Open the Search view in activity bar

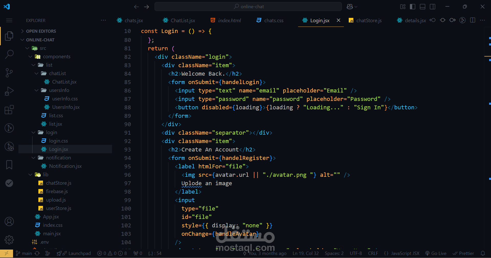click(x=9, y=54)
